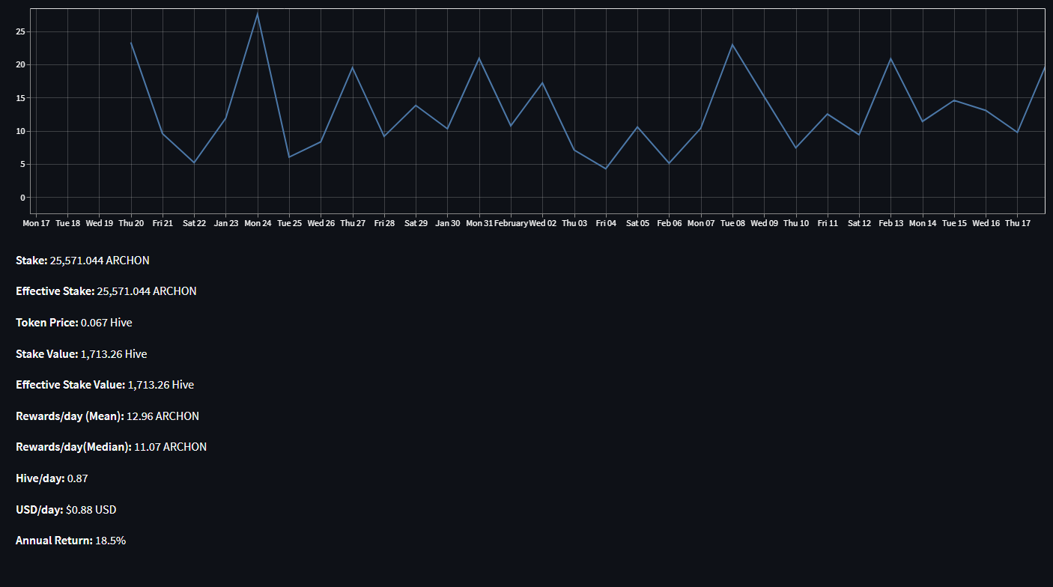The height and width of the screenshot is (587, 1053).
Task: Click the 'February' x-axis label
Action: coord(511,223)
